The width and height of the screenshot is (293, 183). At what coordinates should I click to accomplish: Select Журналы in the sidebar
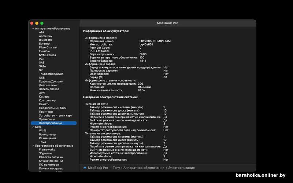(45, 153)
